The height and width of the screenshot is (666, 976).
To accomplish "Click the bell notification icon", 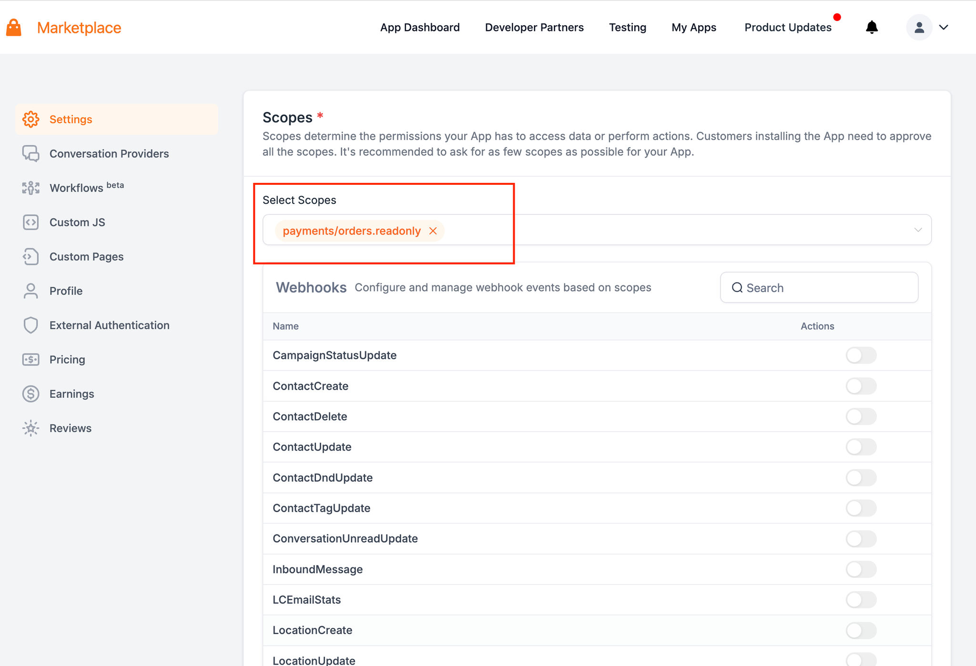I will point(872,28).
